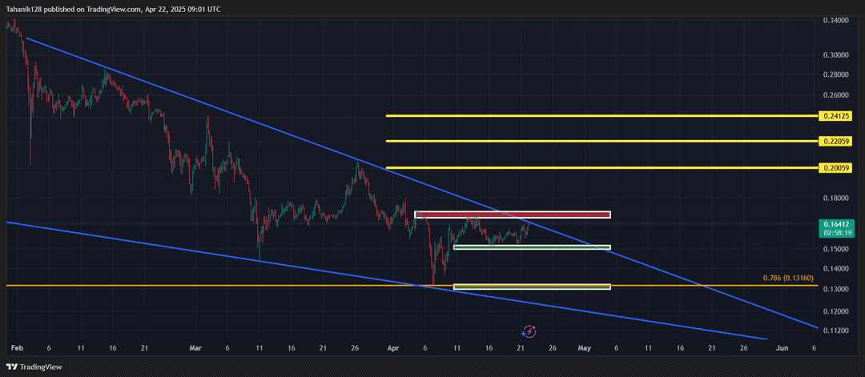Select the upper green support zone box

(532, 247)
